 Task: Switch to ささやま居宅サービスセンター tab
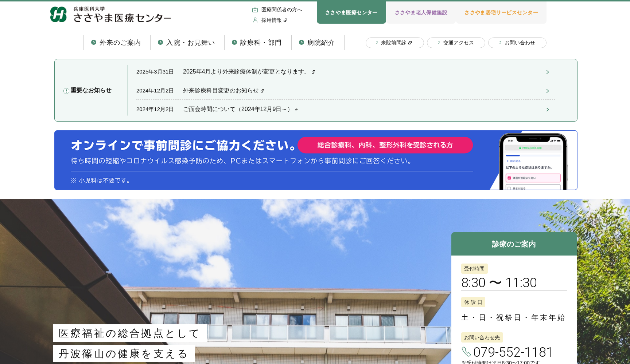point(501,12)
